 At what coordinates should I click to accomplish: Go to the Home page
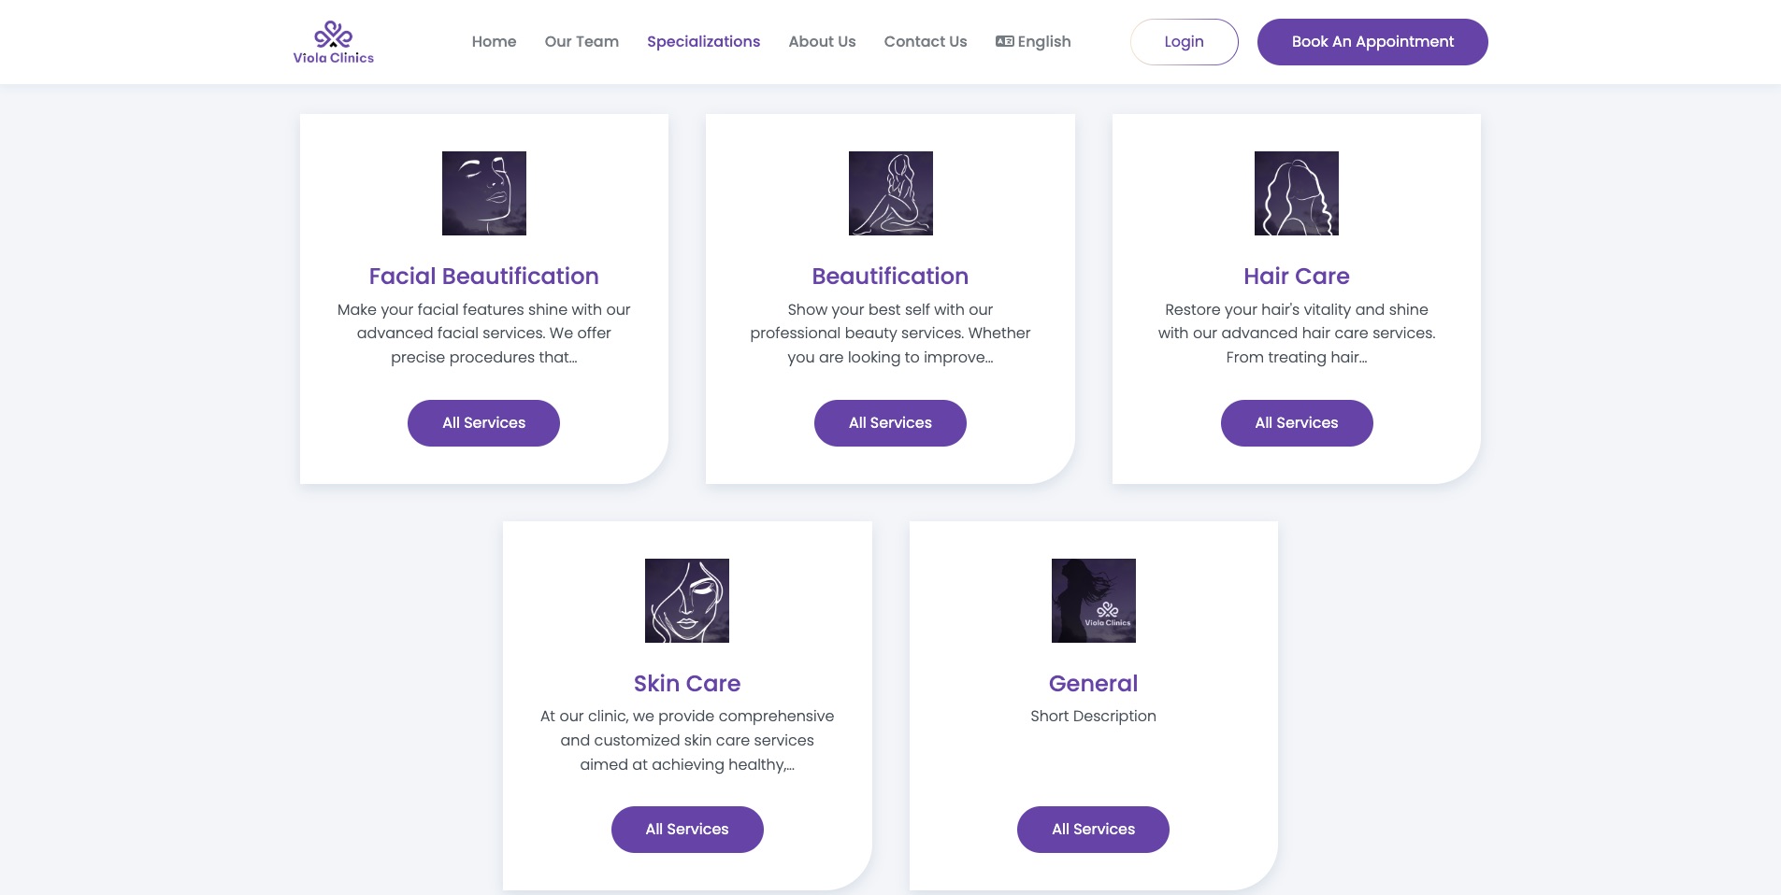tap(494, 41)
